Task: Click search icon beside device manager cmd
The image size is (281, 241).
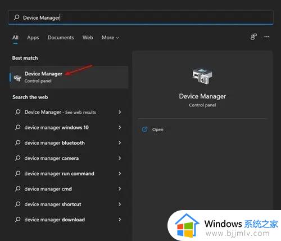Action: pos(17,189)
